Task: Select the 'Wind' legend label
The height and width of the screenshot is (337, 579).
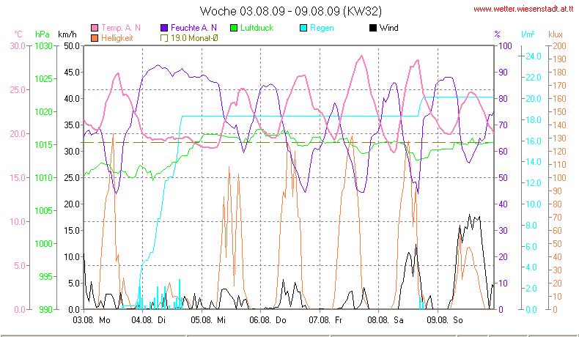Action: pyautogui.click(x=389, y=28)
